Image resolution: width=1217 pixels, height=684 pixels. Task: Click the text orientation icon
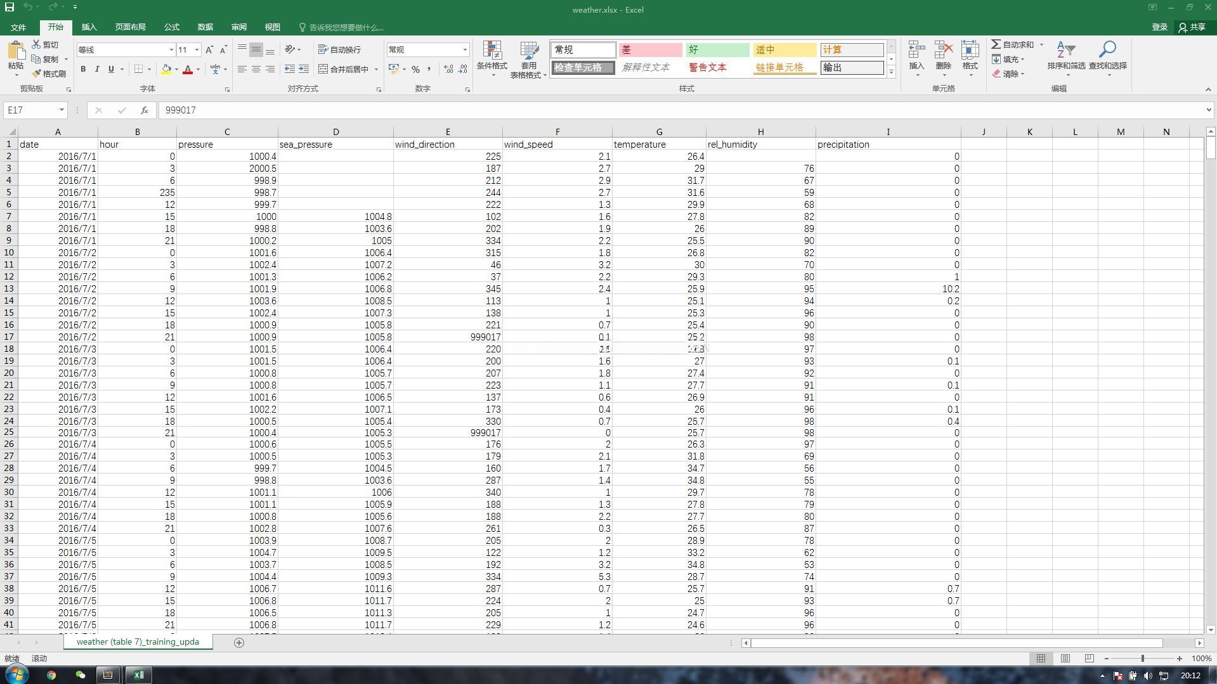[290, 49]
